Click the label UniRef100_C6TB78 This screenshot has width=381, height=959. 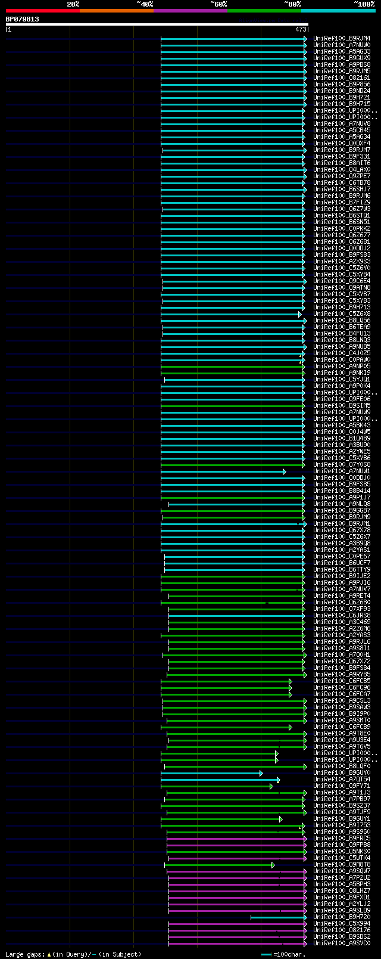pyautogui.click(x=342, y=183)
